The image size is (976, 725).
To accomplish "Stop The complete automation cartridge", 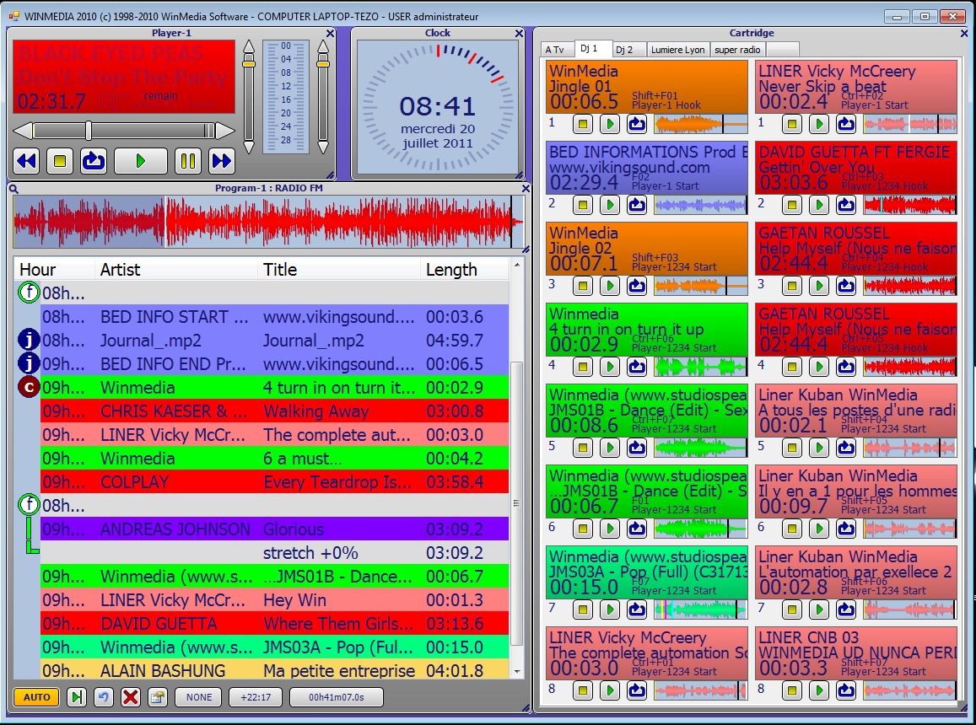I will coord(583,690).
